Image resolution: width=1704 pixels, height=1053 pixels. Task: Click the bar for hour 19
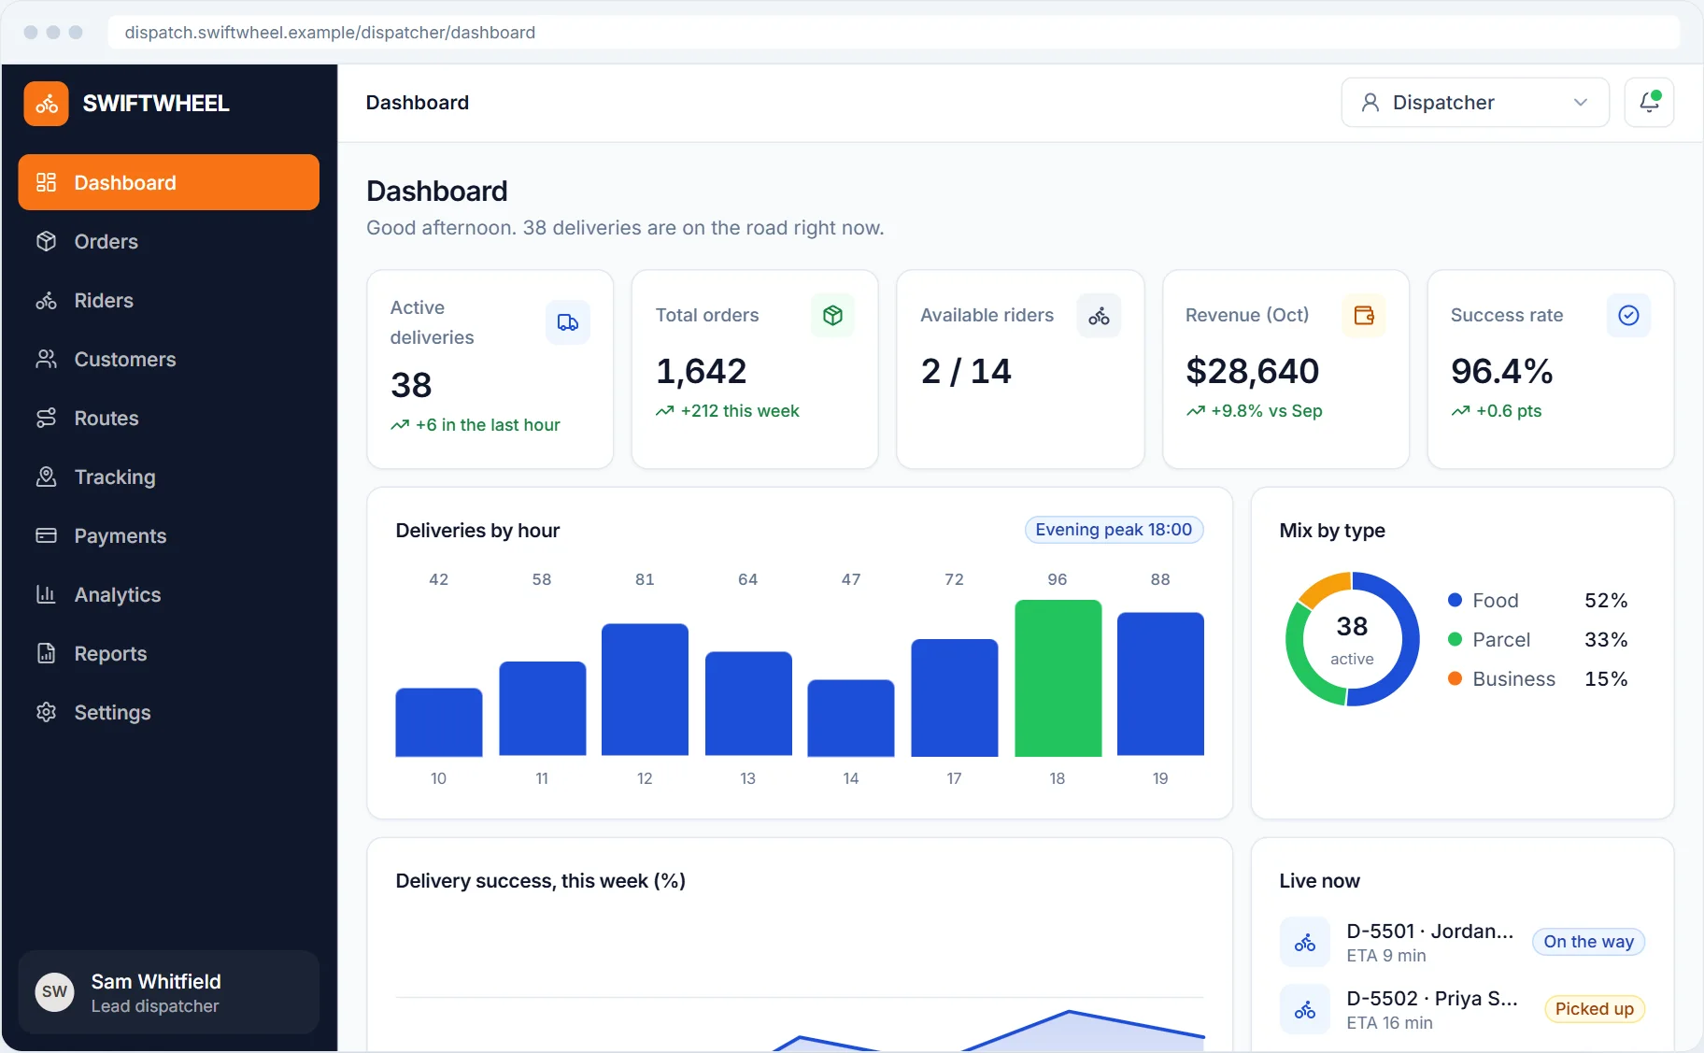pyautogui.click(x=1160, y=684)
